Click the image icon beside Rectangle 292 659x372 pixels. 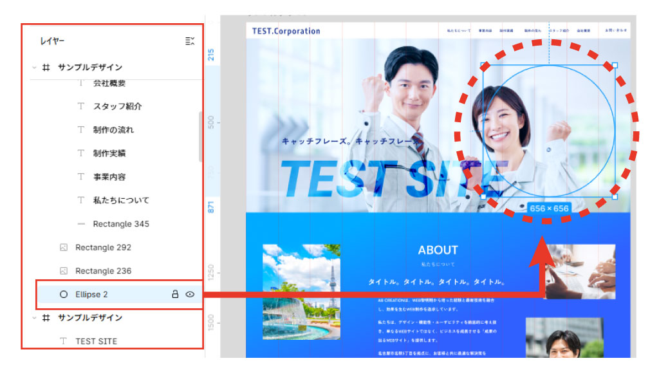[63, 247]
